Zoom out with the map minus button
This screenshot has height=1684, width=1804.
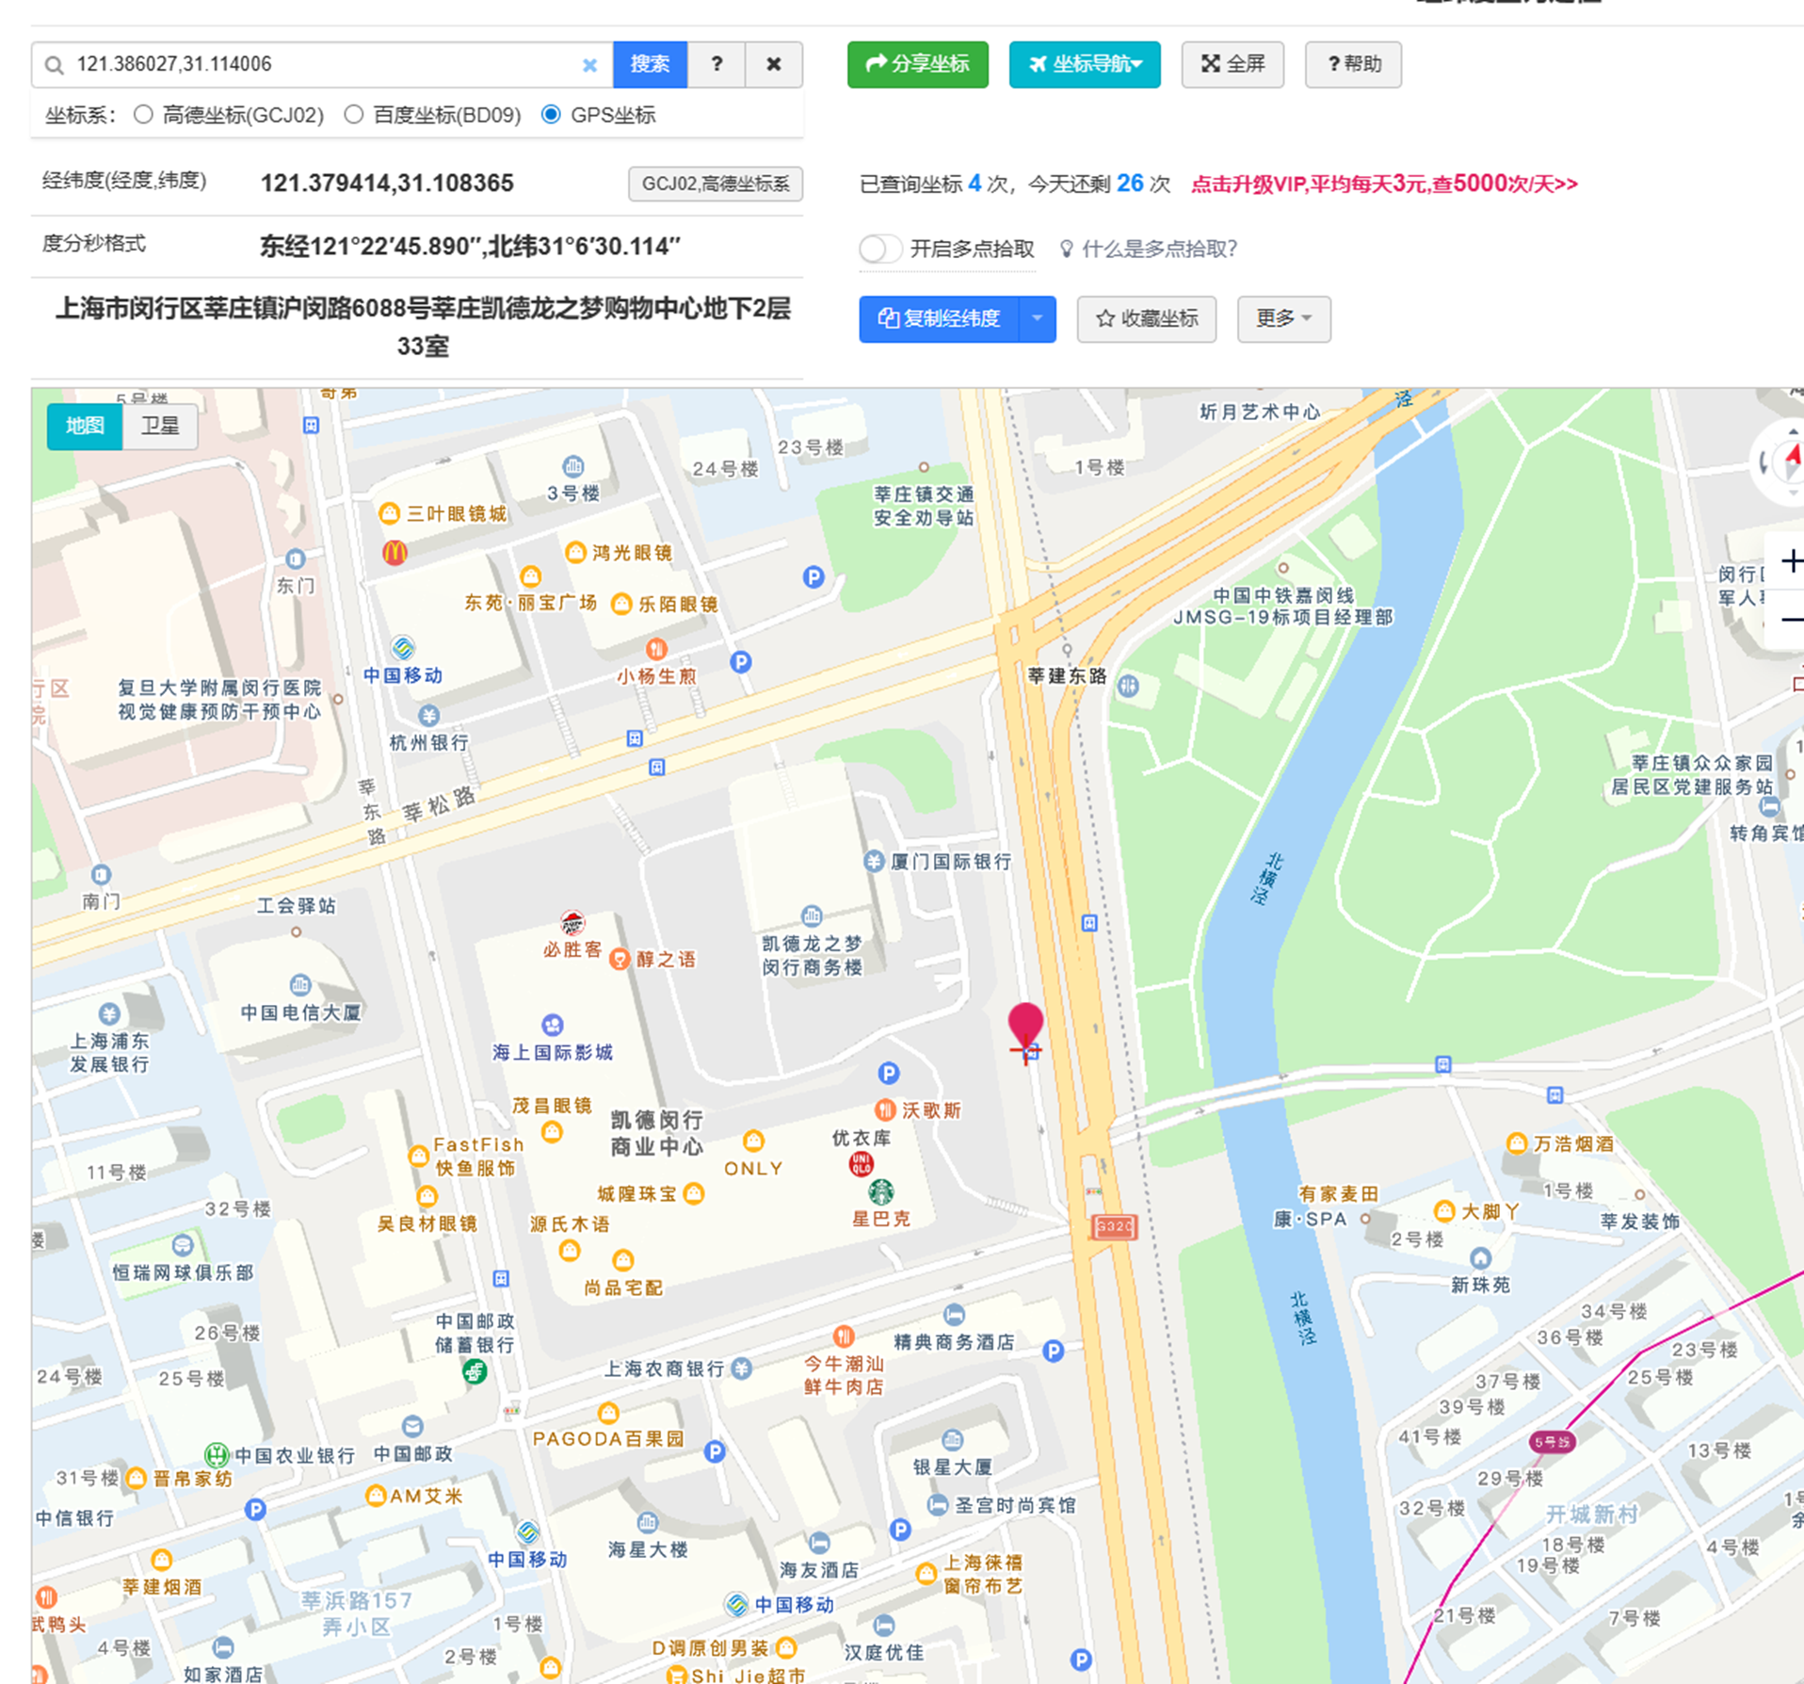[1791, 620]
